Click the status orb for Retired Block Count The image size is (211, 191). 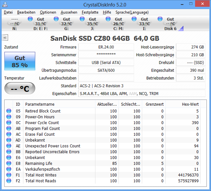9,111
